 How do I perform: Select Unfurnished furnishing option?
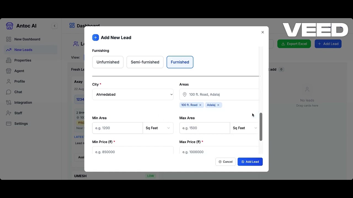coord(108,62)
